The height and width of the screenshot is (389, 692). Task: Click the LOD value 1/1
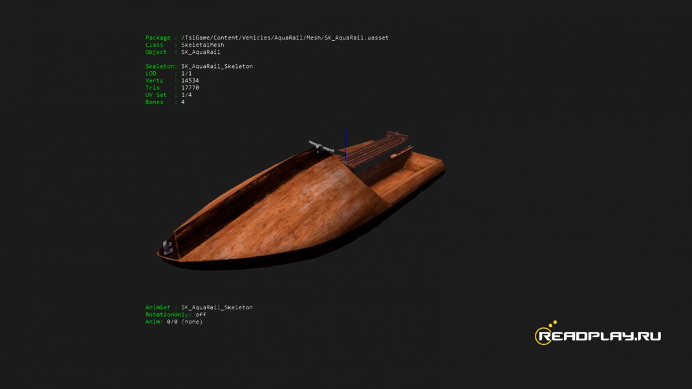(x=187, y=73)
